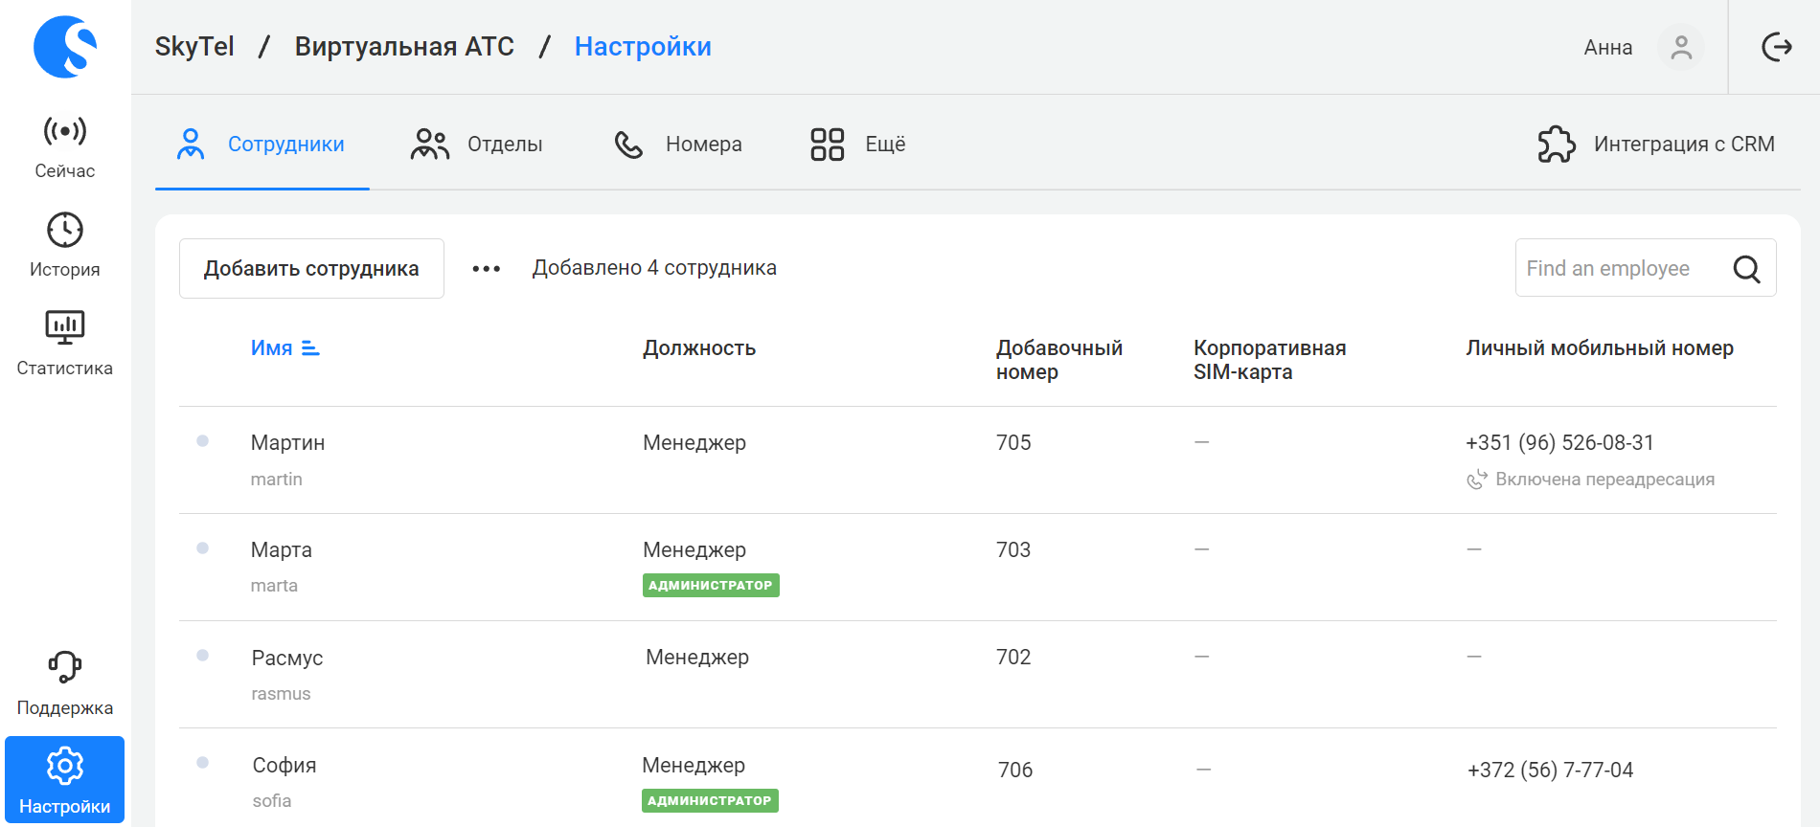Open employee София
The height and width of the screenshot is (827, 1820).
(284, 766)
